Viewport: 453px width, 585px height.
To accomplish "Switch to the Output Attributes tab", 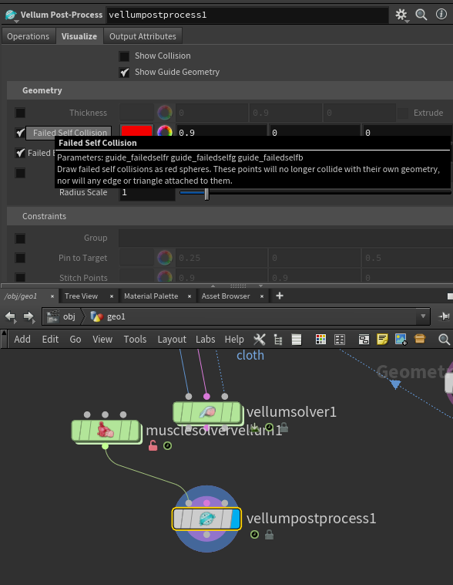I will tap(143, 36).
